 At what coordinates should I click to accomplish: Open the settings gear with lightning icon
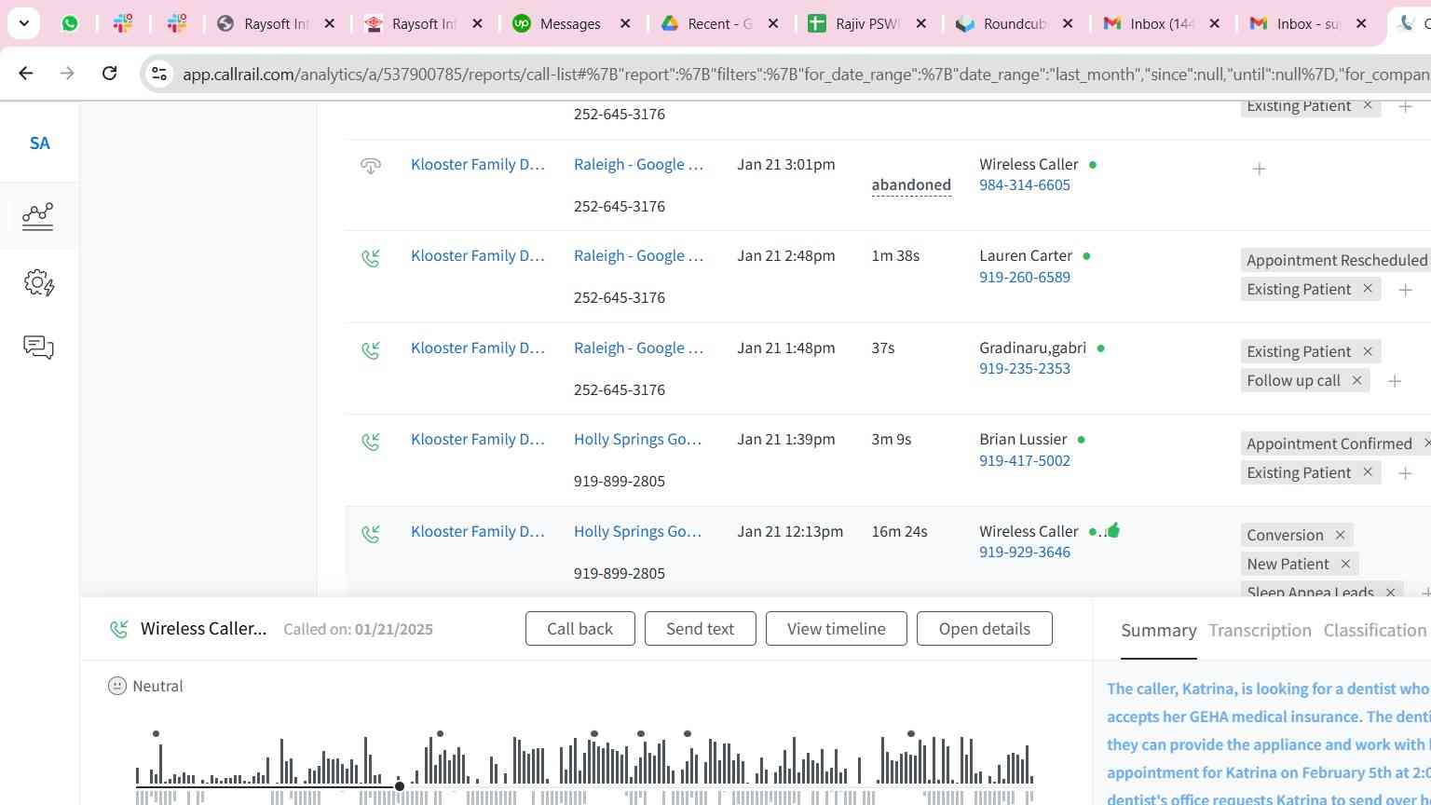[x=38, y=282]
